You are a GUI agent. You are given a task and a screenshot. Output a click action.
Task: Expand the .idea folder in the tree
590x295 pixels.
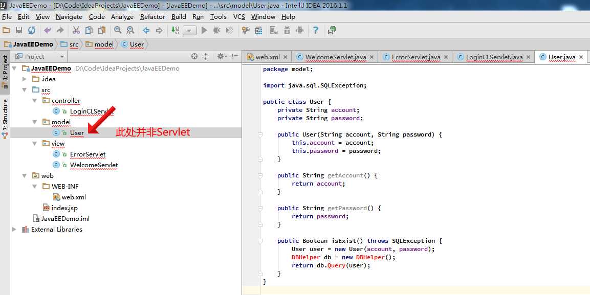pyautogui.click(x=24, y=79)
